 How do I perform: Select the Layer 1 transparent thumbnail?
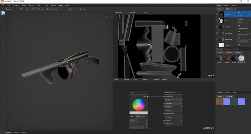coord(222,45)
